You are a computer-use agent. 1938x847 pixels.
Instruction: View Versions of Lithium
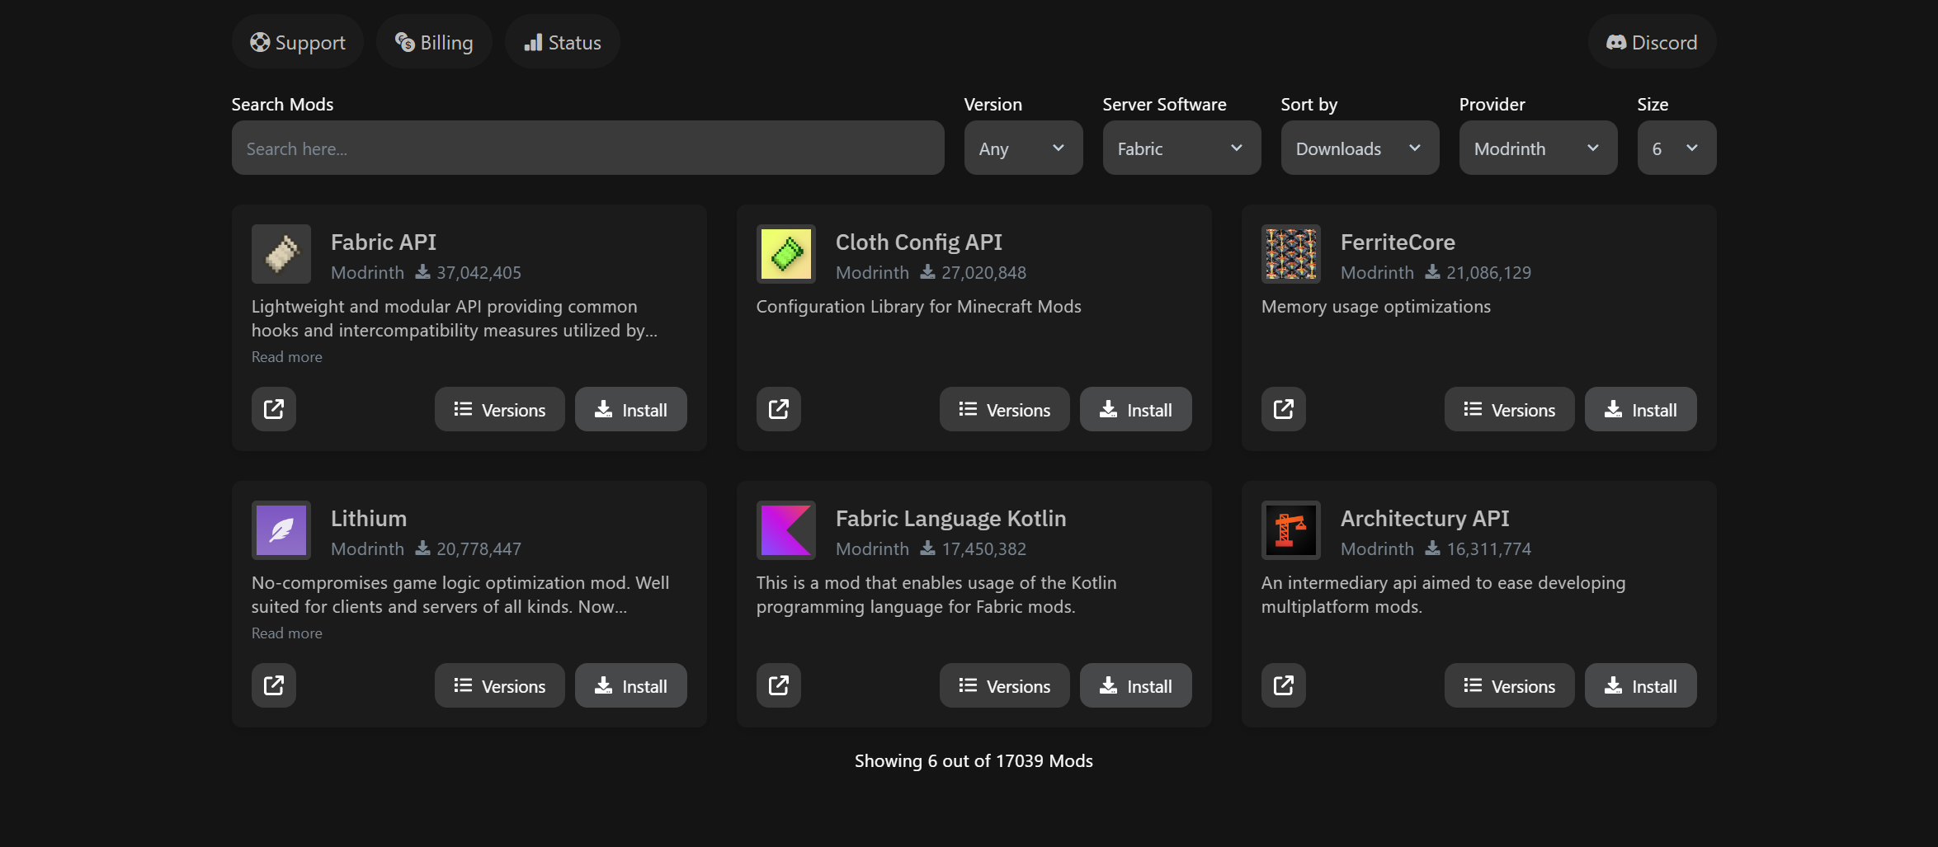[x=500, y=685]
